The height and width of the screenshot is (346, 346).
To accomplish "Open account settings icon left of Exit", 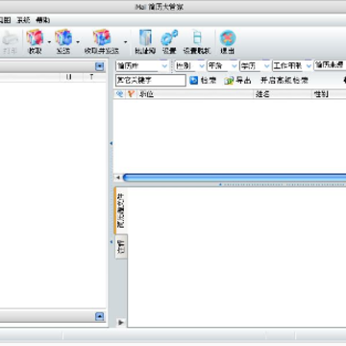I will click(197, 37).
